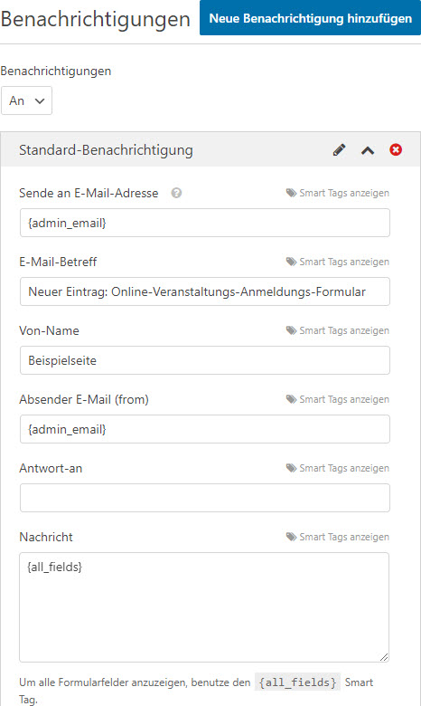This screenshot has width=421, height=706.
Task: Collapse the Standard-Benachrichtigung panel with chevron
Action: [368, 150]
